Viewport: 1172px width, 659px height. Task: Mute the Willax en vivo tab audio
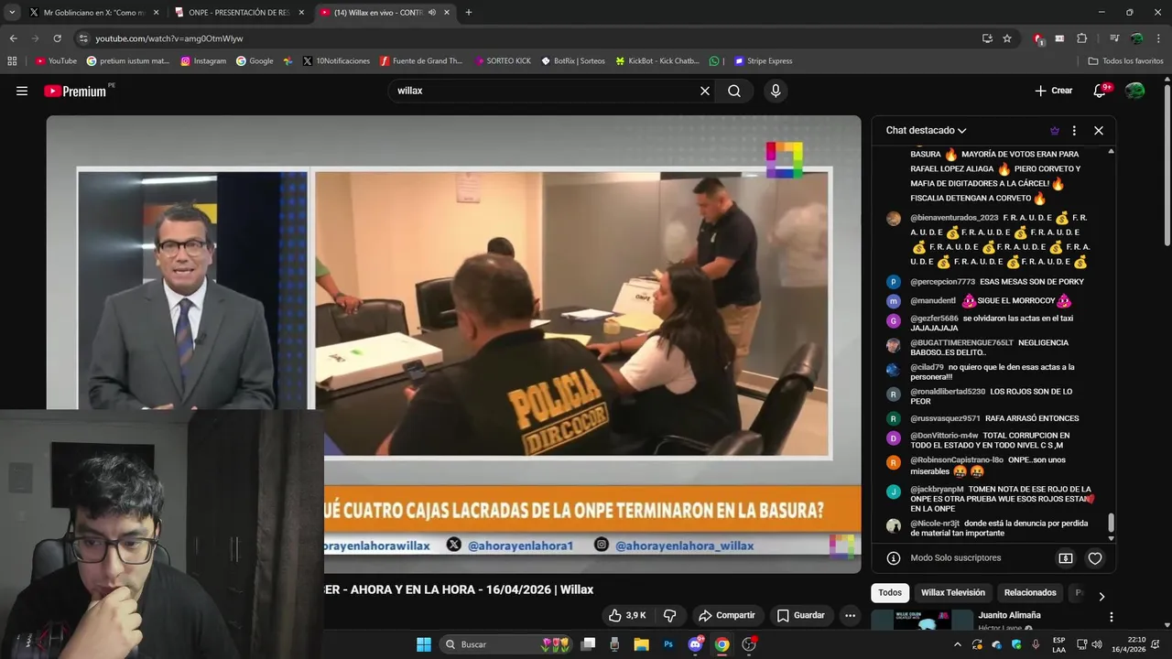pyautogui.click(x=432, y=12)
